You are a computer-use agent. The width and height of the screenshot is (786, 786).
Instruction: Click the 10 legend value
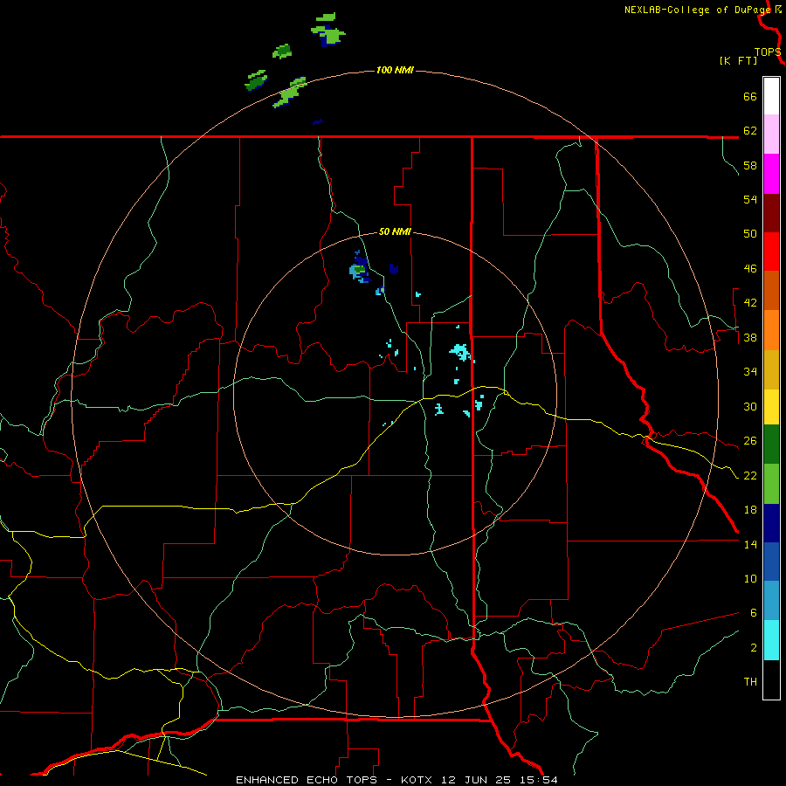[x=750, y=579]
